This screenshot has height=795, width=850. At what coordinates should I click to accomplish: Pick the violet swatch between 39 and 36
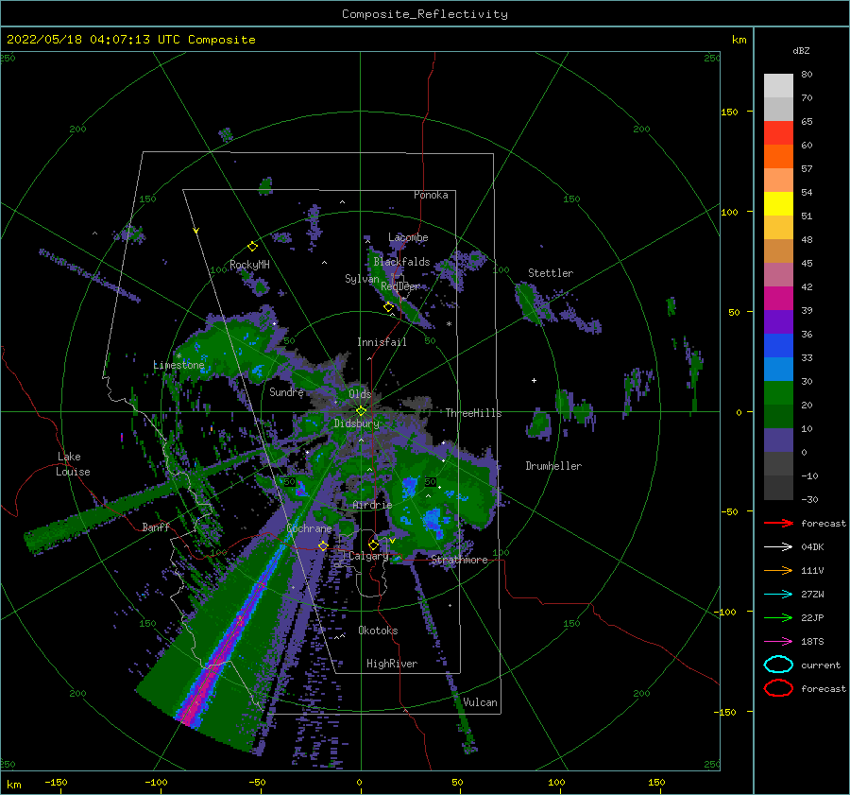(778, 322)
